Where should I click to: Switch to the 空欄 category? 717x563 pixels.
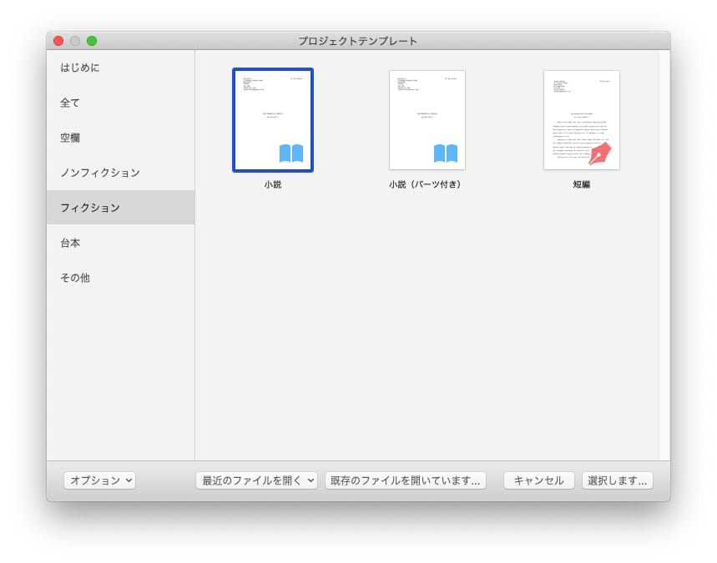click(121, 138)
